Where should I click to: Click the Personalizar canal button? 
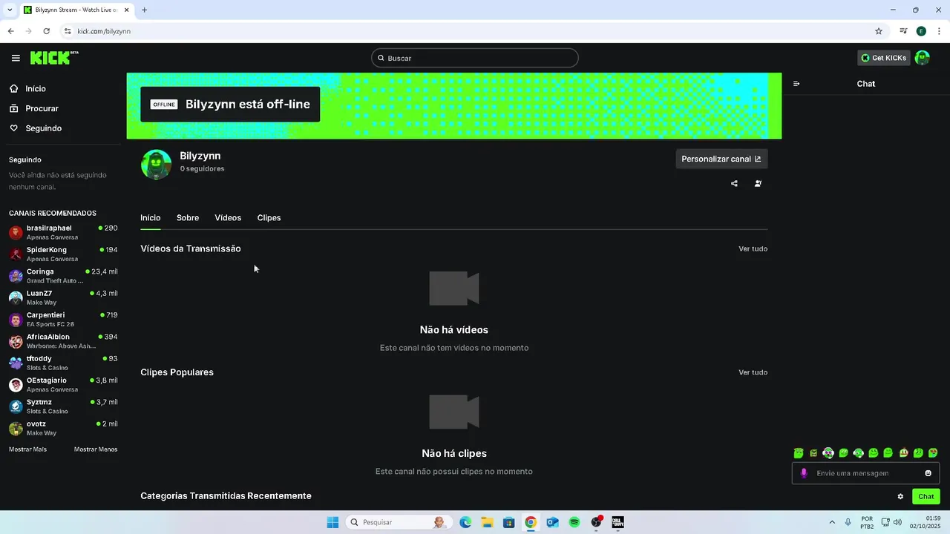[721, 159]
